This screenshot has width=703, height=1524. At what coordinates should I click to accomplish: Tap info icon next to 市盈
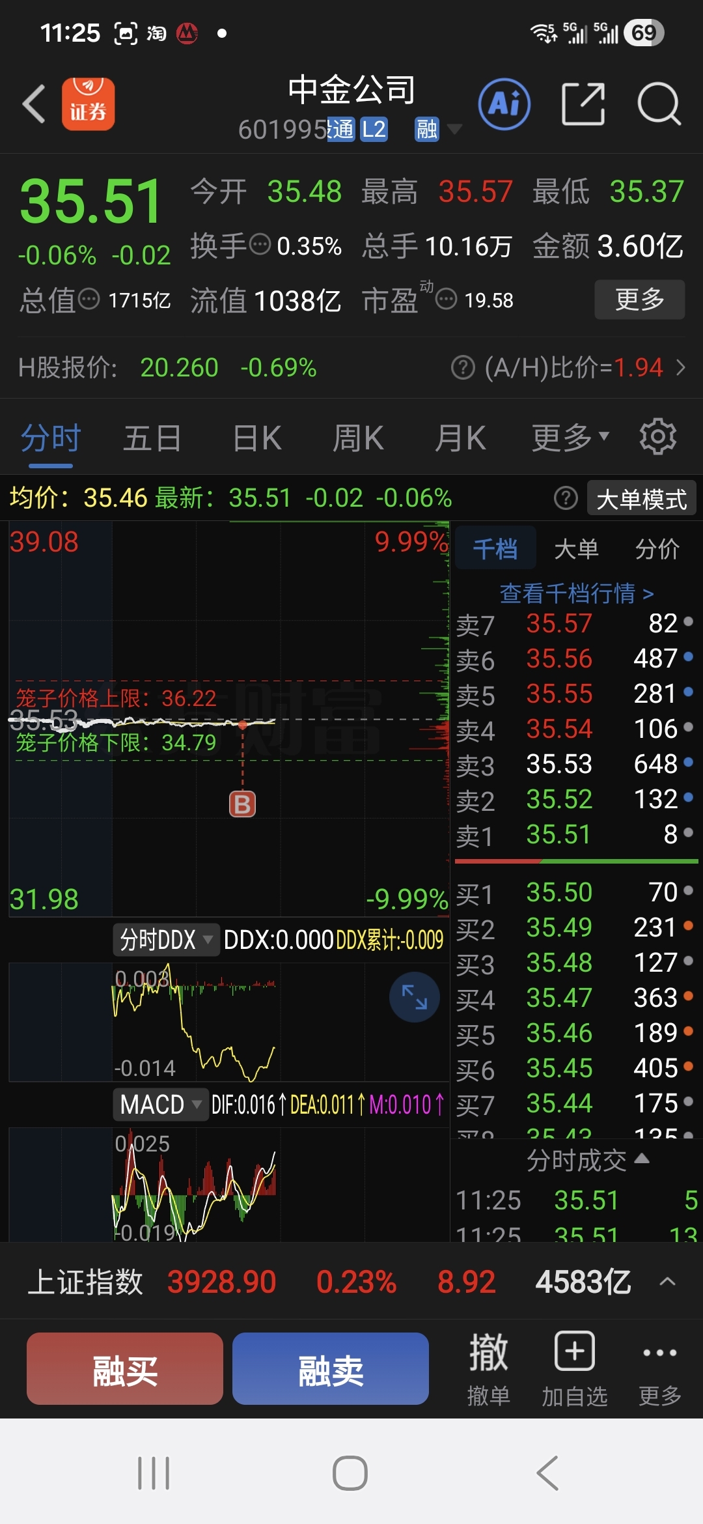coord(446,300)
